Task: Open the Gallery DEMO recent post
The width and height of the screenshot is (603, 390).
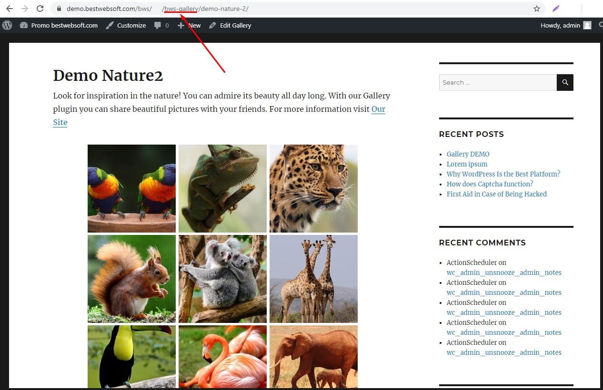Action: point(468,154)
